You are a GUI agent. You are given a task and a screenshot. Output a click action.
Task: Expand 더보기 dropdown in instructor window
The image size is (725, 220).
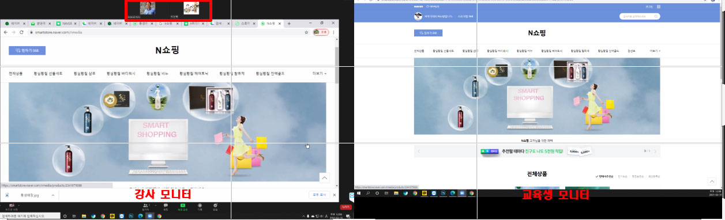pos(319,74)
